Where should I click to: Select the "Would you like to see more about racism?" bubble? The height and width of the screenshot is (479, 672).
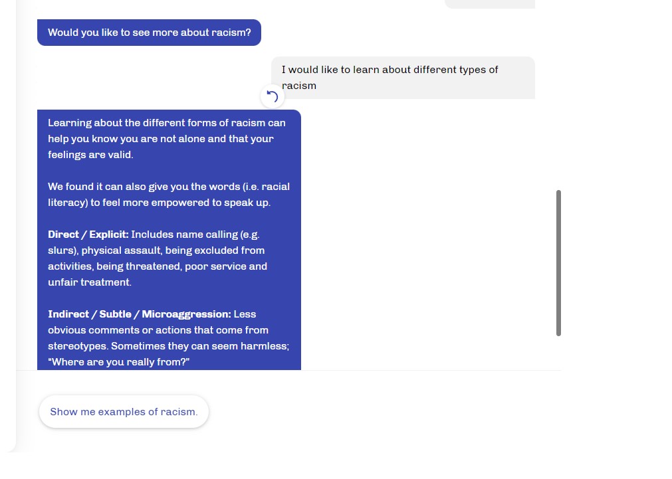tap(149, 33)
